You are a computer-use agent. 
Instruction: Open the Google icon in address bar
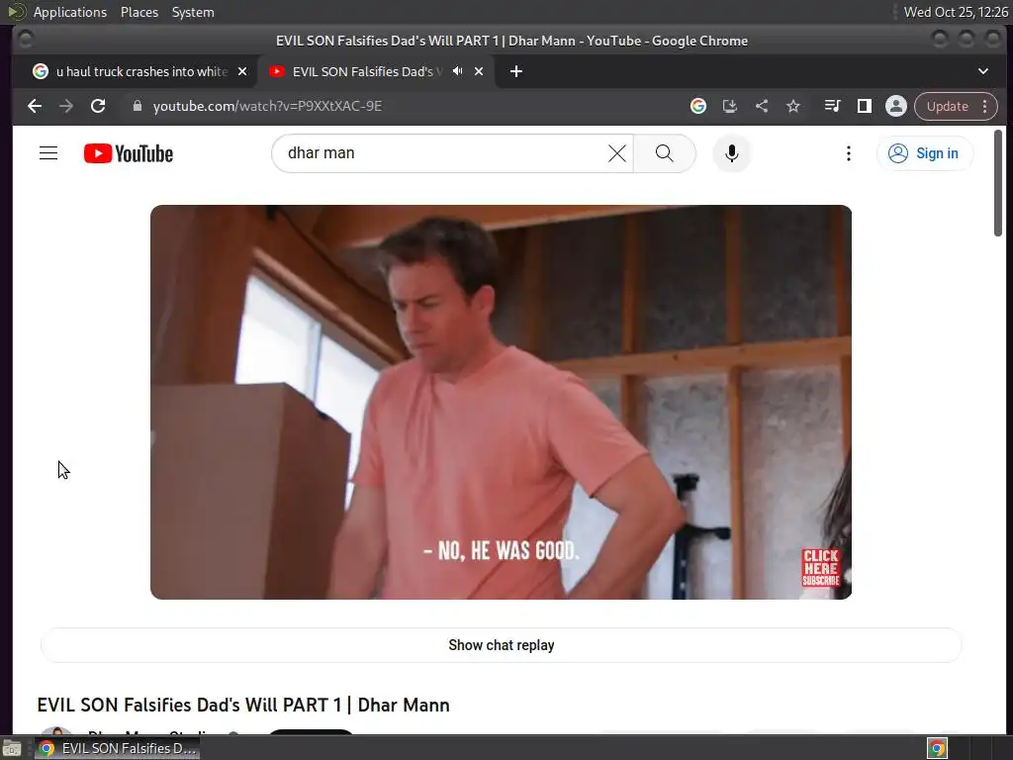coord(697,106)
